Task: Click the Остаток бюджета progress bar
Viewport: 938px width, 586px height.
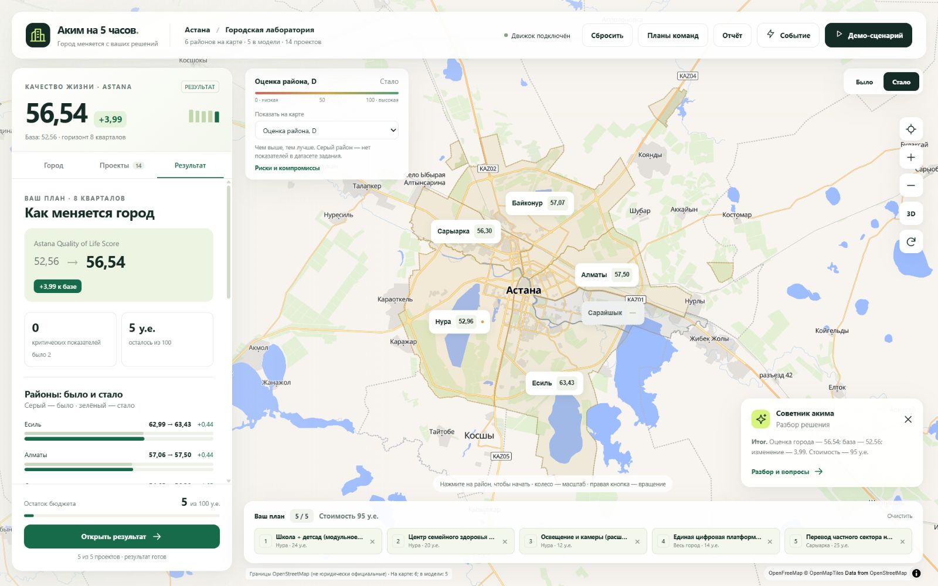Action: point(122,516)
